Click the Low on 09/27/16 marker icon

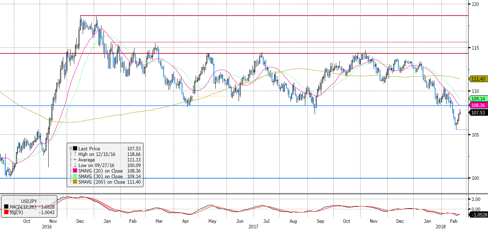76,165
